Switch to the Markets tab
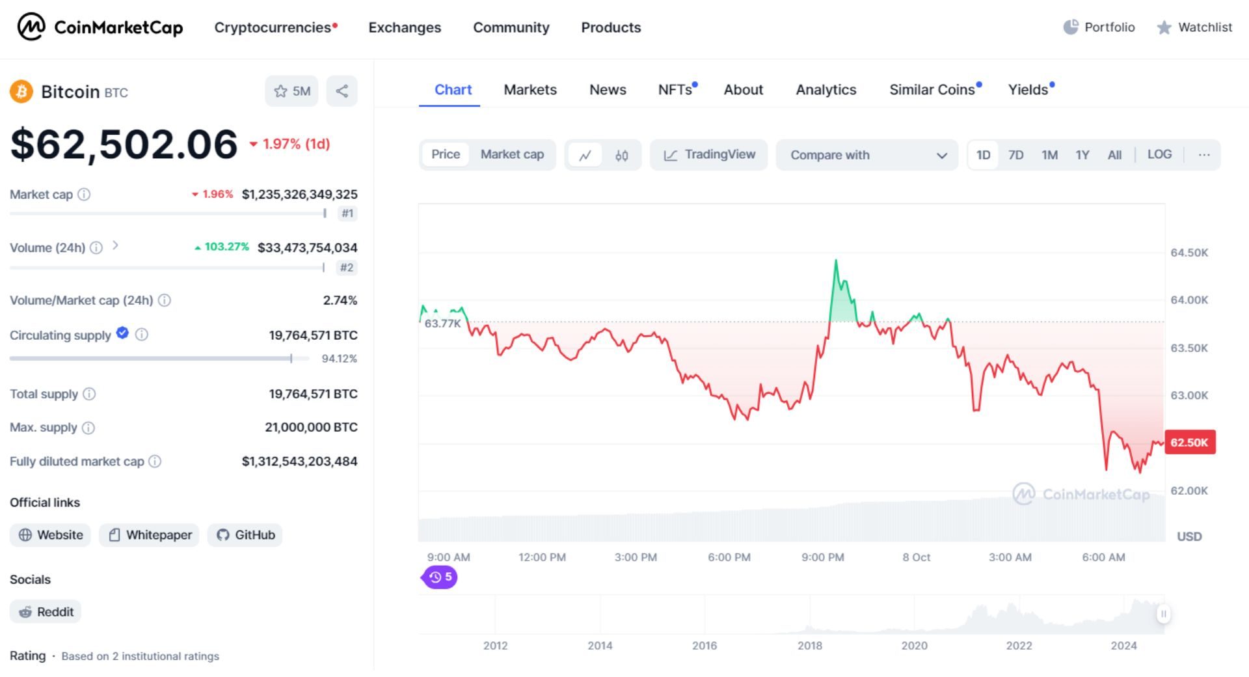This screenshot has width=1249, height=677. tap(530, 89)
